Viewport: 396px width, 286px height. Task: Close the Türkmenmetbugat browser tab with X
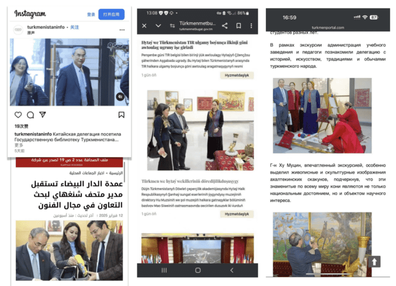(x=144, y=26)
